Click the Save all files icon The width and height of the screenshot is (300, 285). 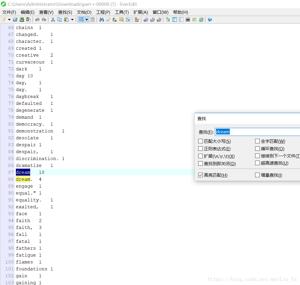(x=28, y=20)
